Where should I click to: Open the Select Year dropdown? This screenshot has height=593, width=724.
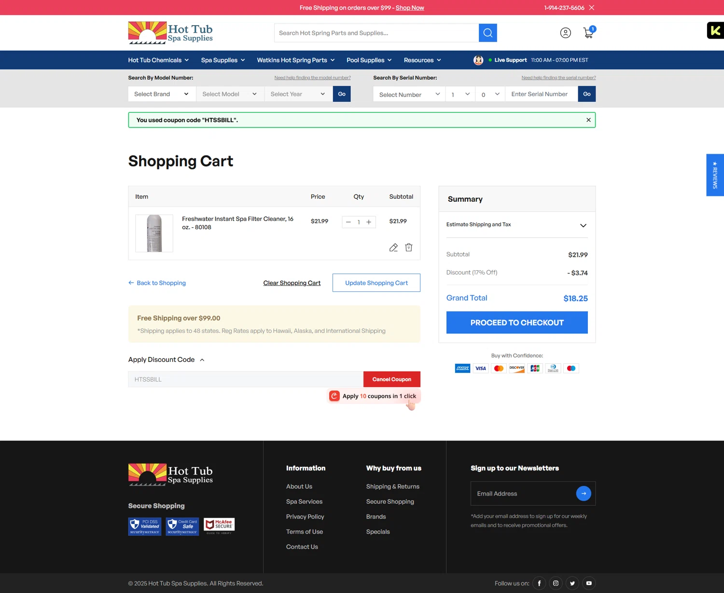click(299, 94)
